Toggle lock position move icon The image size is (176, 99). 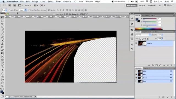point(145,39)
